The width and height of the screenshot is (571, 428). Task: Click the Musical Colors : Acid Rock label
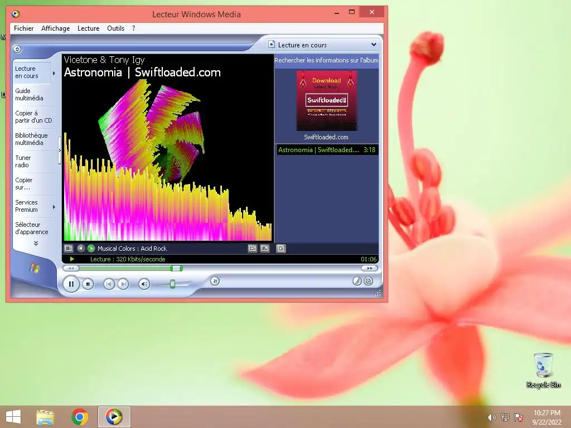tap(132, 249)
